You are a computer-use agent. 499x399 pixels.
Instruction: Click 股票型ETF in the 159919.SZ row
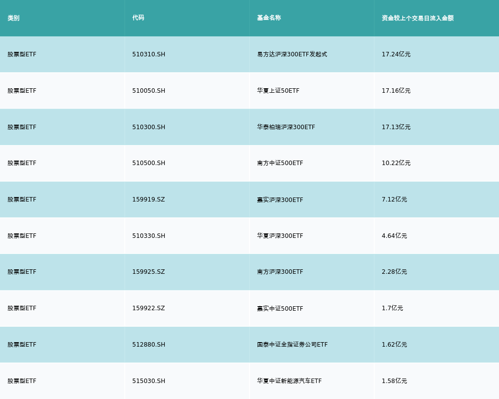(22, 199)
